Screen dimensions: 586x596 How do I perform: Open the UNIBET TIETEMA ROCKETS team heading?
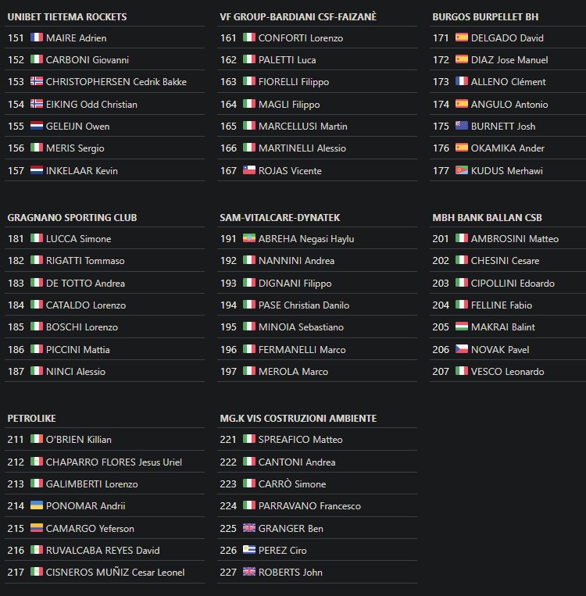(67, 16)
